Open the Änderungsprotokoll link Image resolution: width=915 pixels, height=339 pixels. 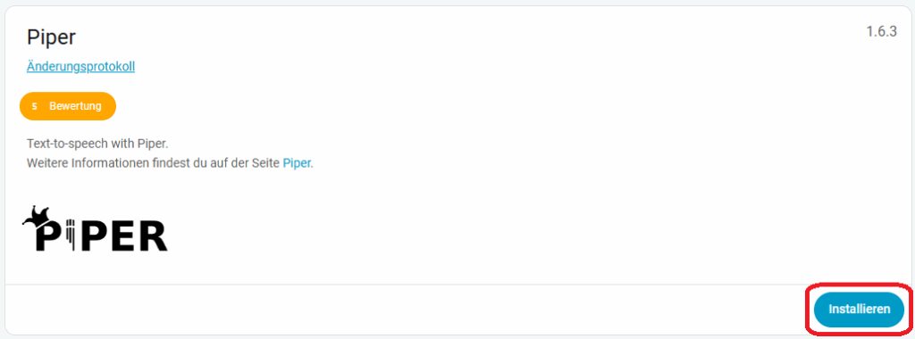click(x=80, y=66)
